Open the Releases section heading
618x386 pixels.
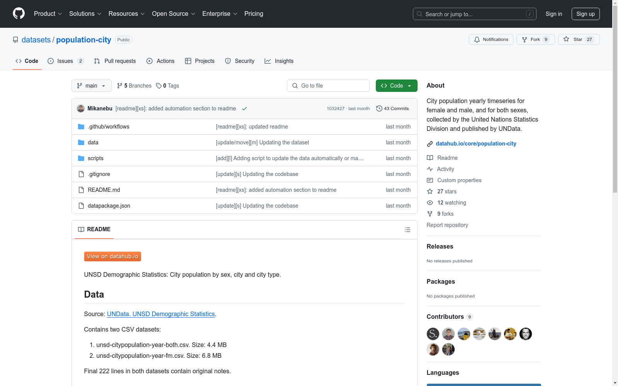pyautogui.click(x=440, y=246)
